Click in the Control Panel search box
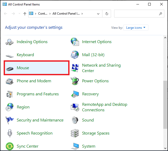168x151 pixels. tap(136, 14)
